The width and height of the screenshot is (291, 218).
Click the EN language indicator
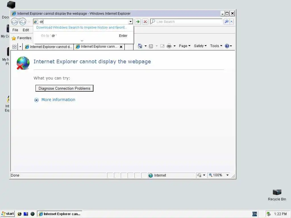tap(255, 214)
